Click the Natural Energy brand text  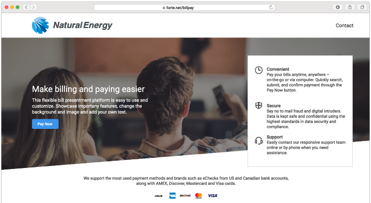82,25
